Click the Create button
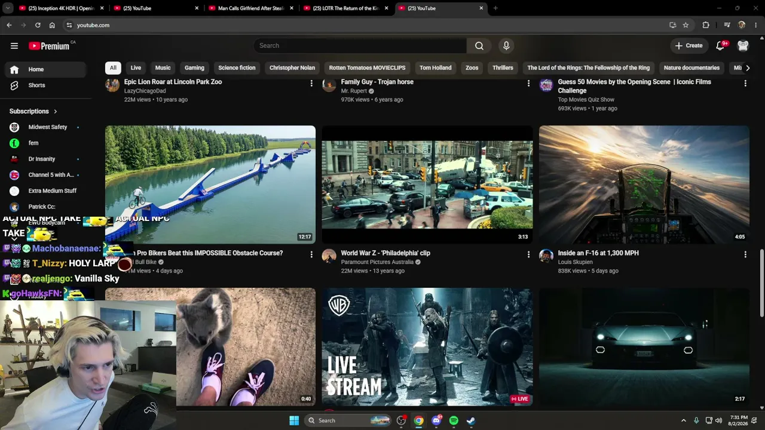This screenshot has width=765, height=430. point(688,45)
